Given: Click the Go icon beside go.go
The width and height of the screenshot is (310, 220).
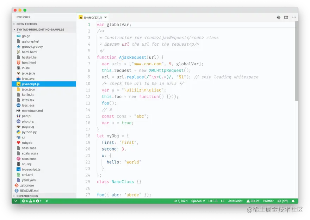Looking at the screenshot, I should 18,36.
